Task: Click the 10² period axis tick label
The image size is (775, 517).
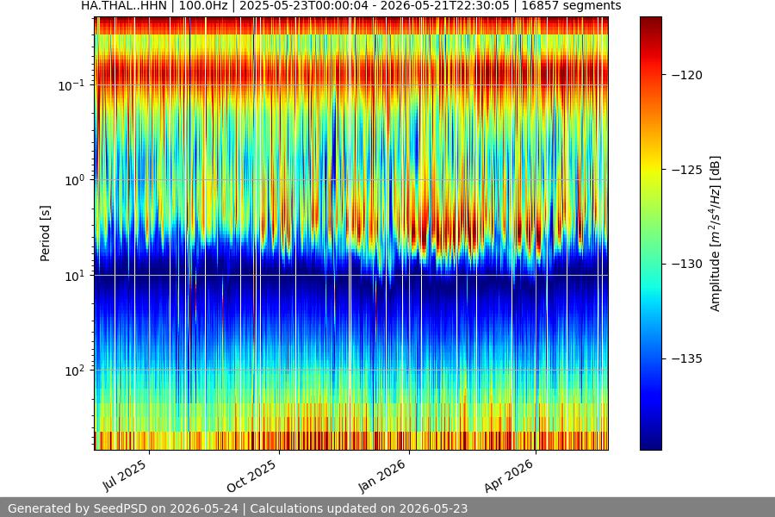Action: click(x=74, y=371)
